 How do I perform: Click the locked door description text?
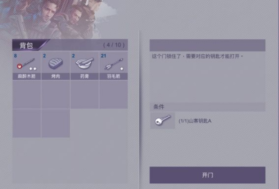coord(197,56)
